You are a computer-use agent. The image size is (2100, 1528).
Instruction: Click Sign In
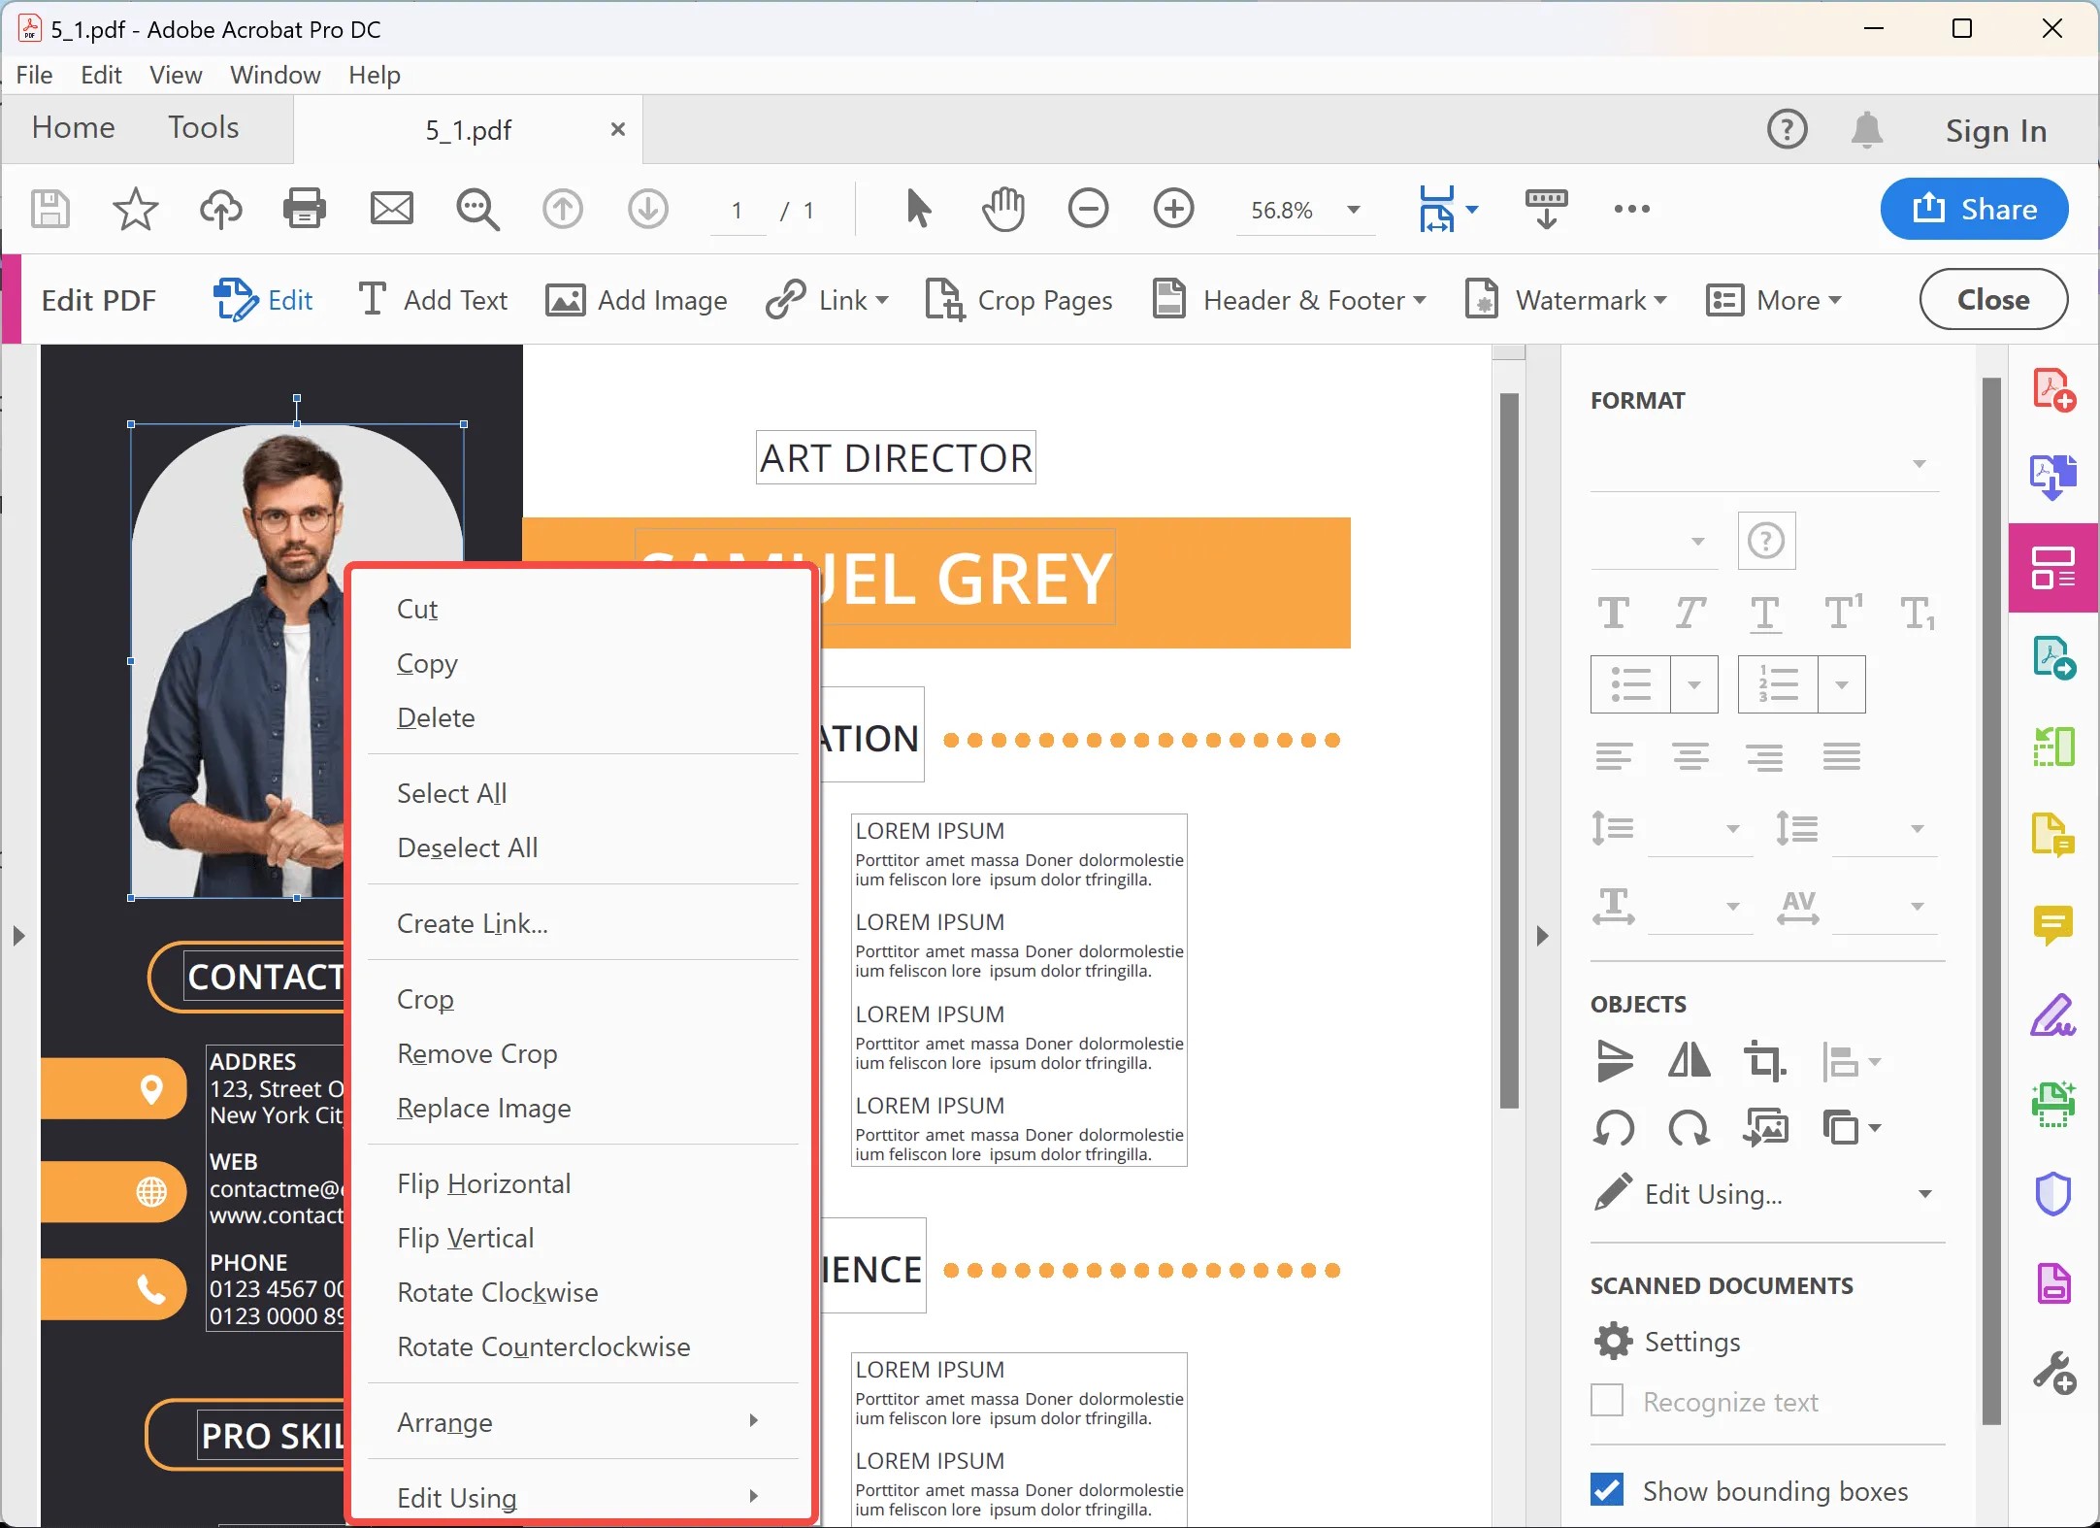[1995, 129]
